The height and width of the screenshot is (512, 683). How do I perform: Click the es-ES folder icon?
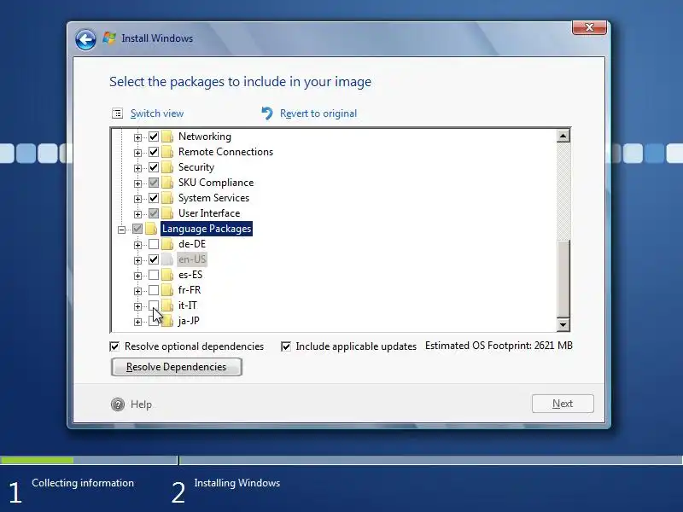(x=167, y=275)
